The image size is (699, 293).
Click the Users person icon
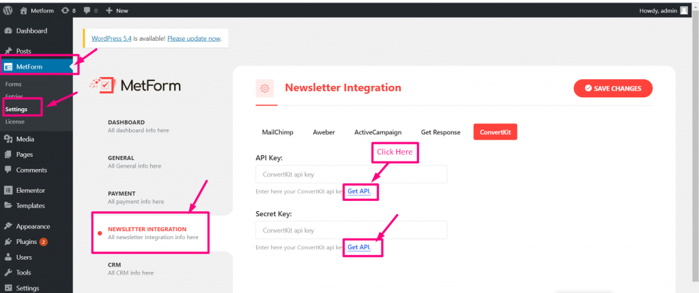click(x=8, y=258)
